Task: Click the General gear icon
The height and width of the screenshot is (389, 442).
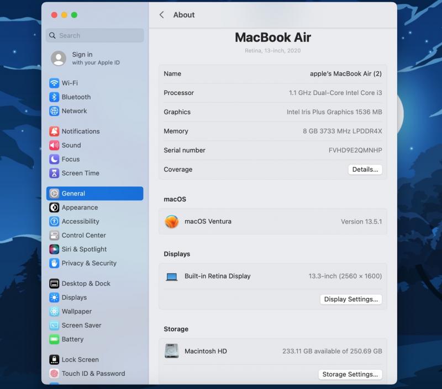Action: click(54, 193)
